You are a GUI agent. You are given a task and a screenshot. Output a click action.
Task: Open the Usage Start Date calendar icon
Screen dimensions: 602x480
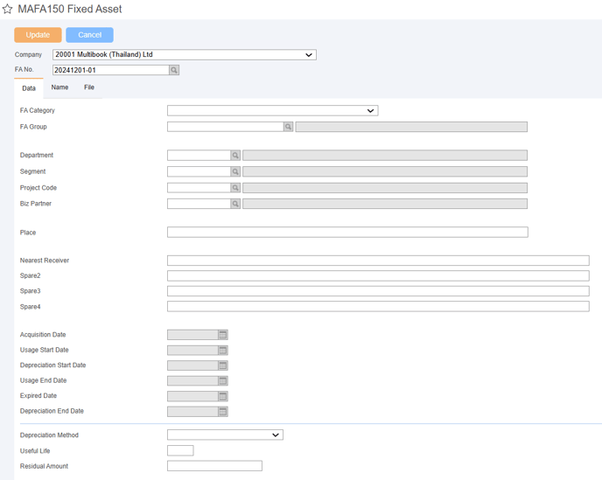tap(222, 350)
